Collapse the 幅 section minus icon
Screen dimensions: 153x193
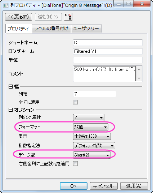pyautogui.click(x=10, y=86)
